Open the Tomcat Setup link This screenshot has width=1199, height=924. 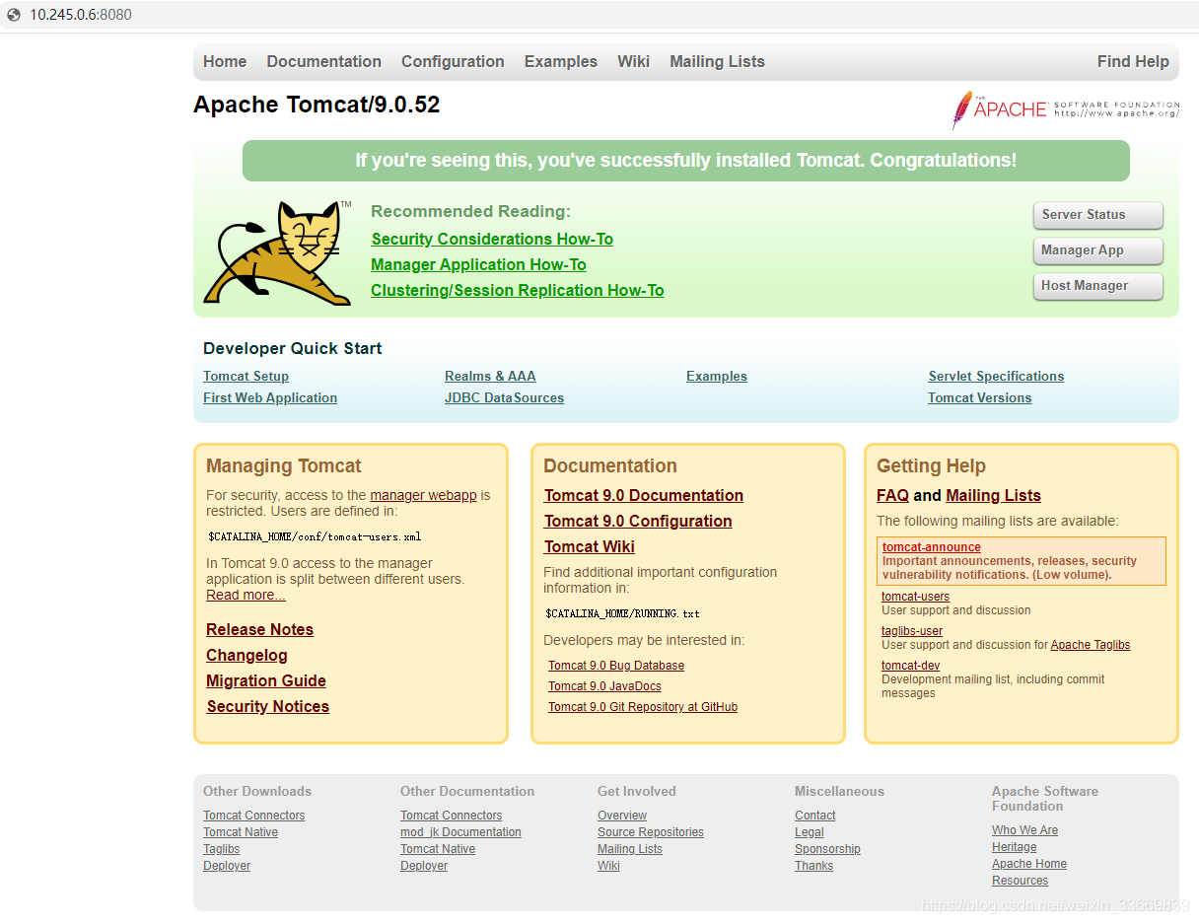point(246,377)
